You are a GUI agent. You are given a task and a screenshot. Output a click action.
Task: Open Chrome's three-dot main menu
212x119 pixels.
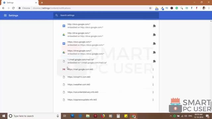coord(209,8)
